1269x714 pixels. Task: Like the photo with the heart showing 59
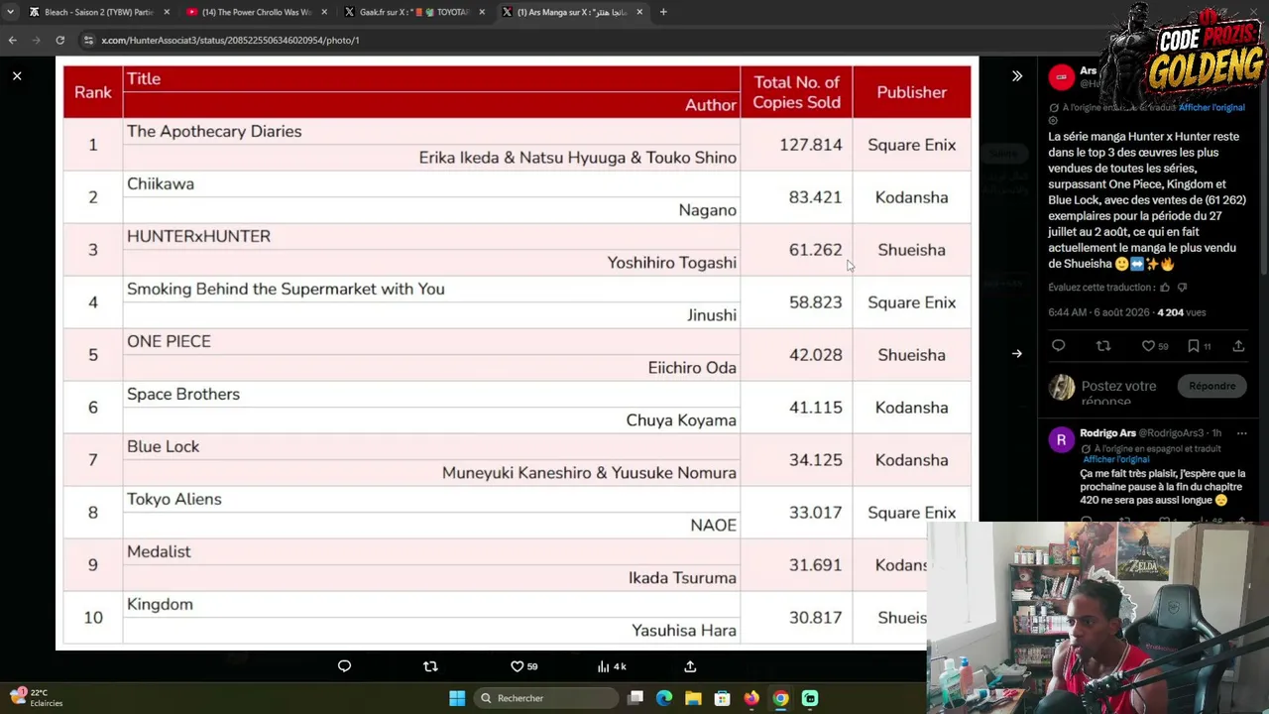[x=523, y=666]
